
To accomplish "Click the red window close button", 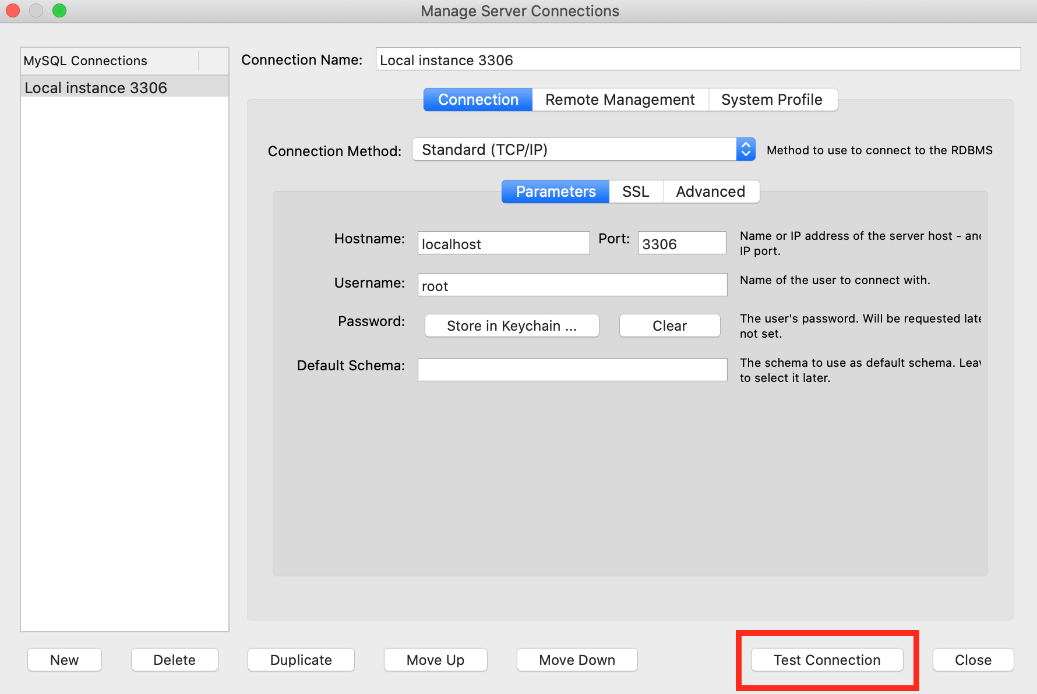I will (13, 10).
